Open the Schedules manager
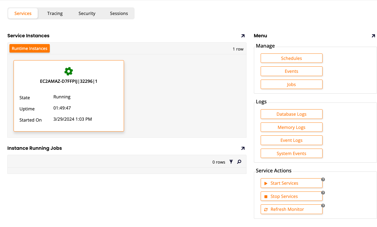Image resolution: width=377 pixels, height=227 pixels. click(291, 58)
